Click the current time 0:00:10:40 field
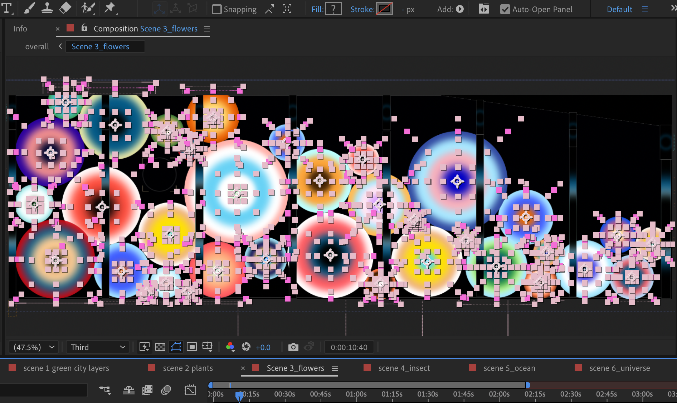The height and width of the screenshot is (403, 677). (x=349, y=347)
